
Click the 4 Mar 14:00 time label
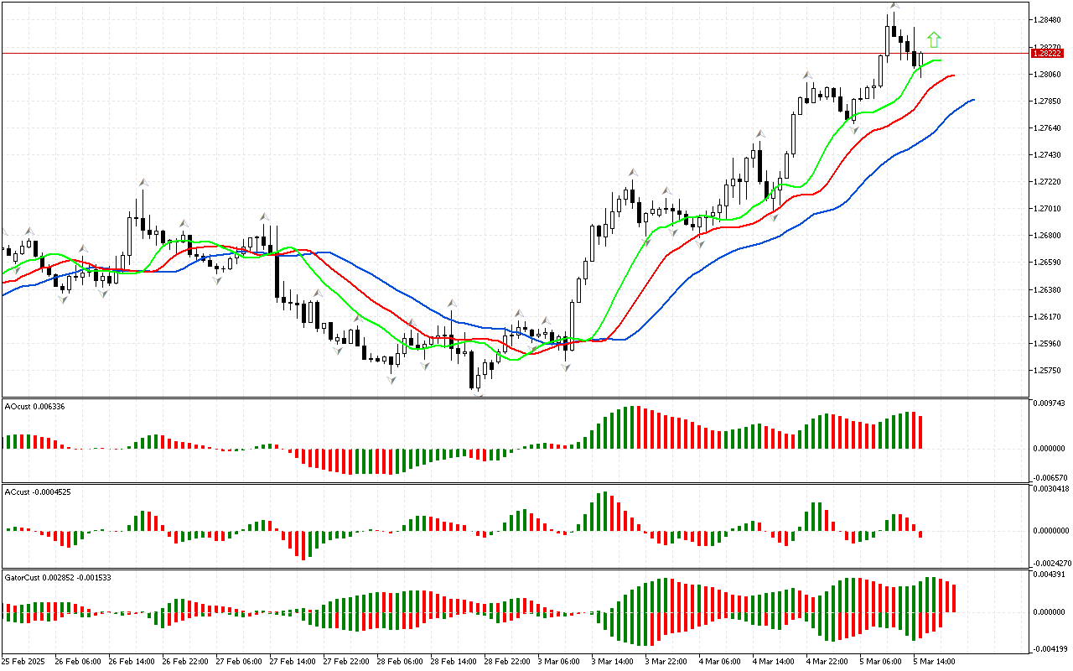[775, 661]
